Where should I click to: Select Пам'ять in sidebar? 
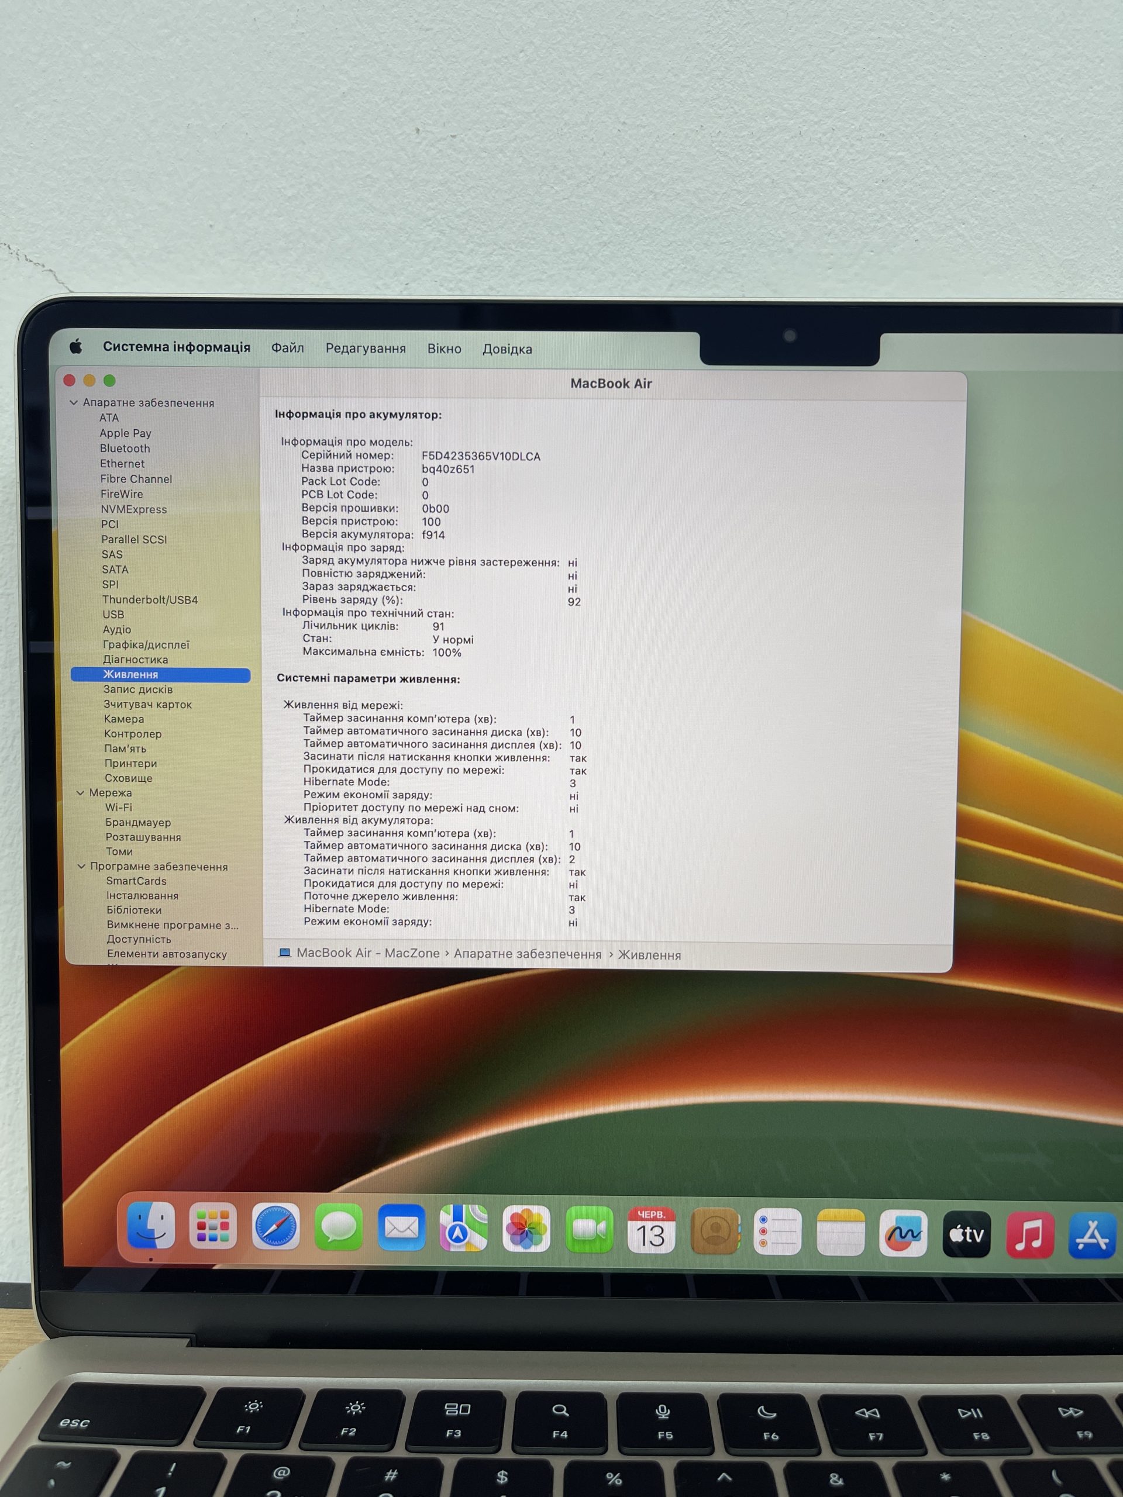[125, 748]
